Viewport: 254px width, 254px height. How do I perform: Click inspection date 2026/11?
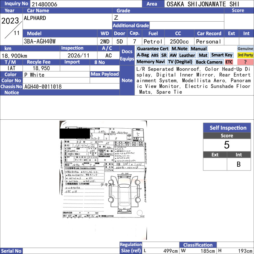point(78,56)
